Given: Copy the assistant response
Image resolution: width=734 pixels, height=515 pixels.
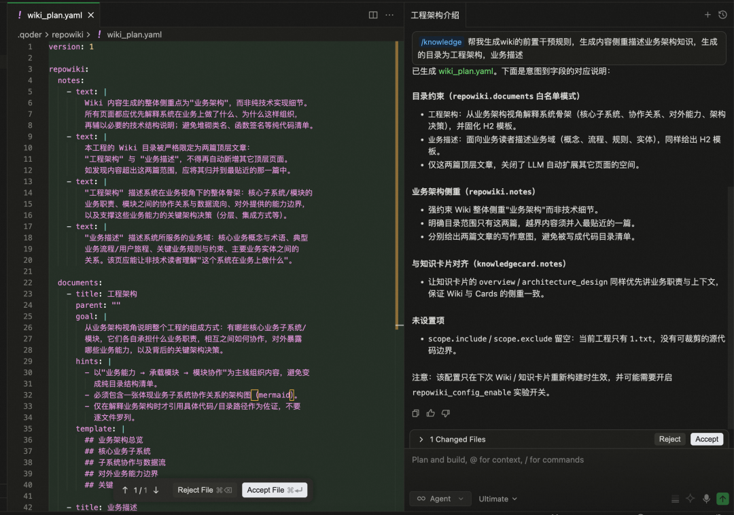Looking at the screenshot, I should coord(416,413).
